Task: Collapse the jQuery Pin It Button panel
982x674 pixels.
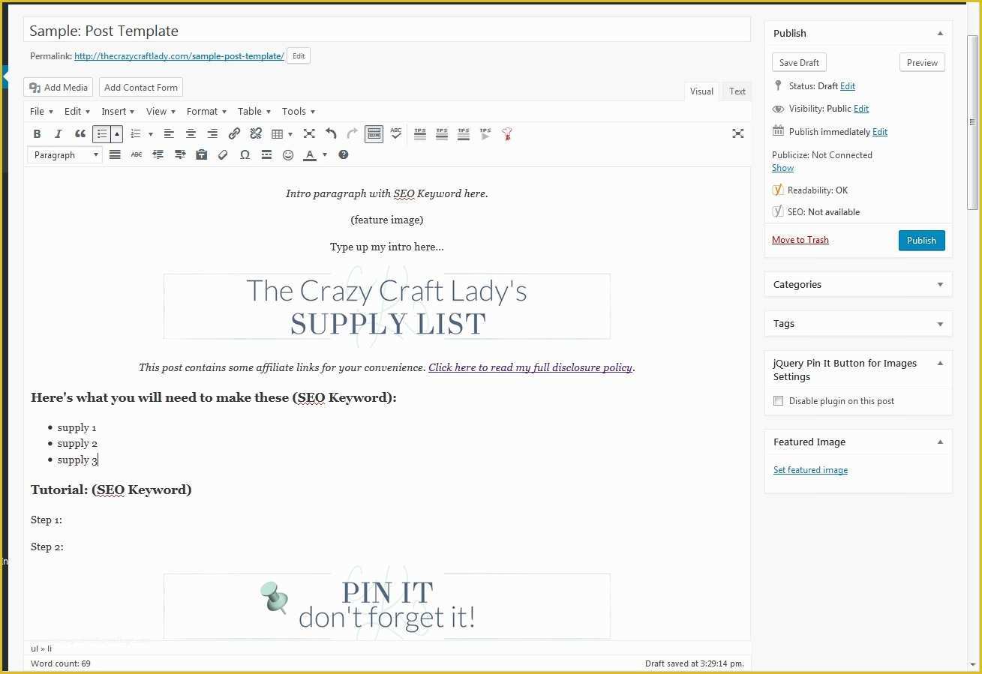Action: (x=940, y=364)
